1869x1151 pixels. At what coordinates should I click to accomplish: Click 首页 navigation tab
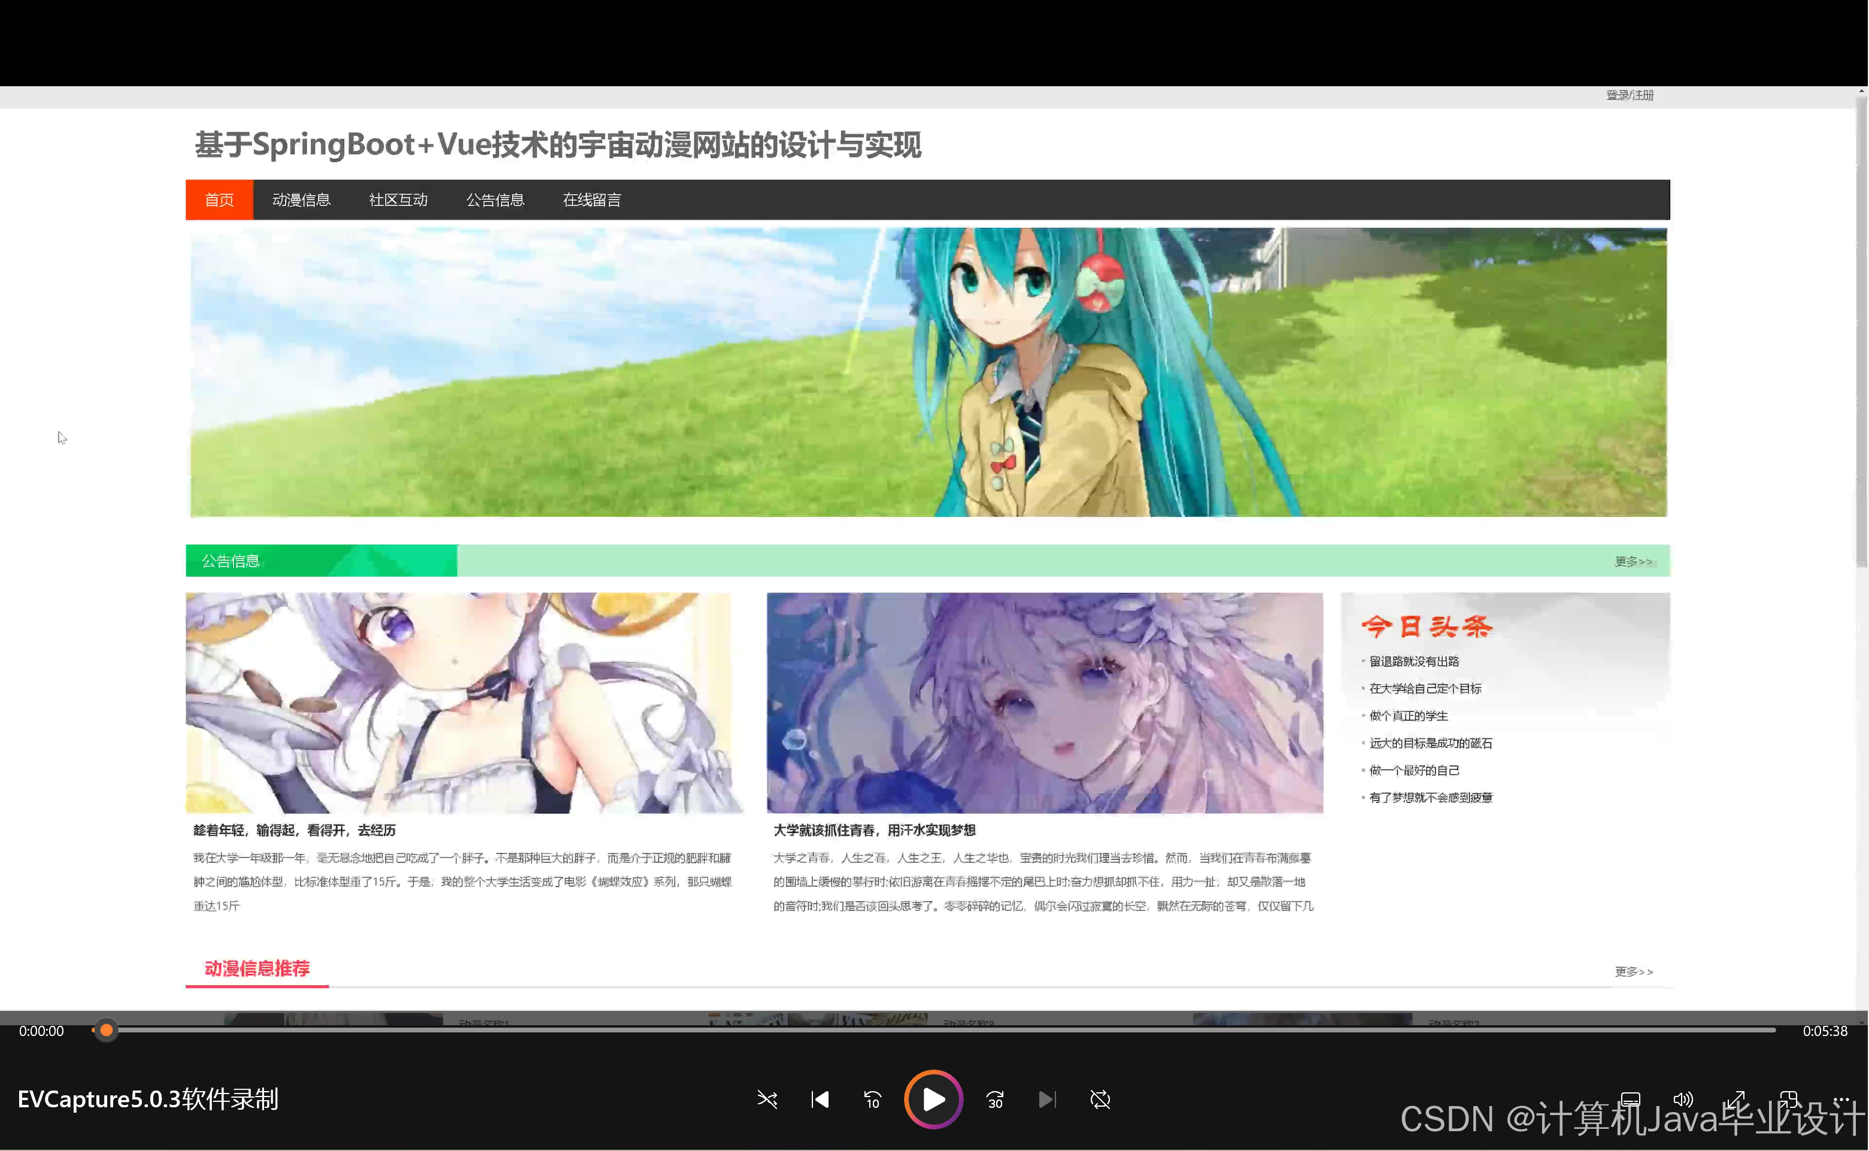(219, 199)
